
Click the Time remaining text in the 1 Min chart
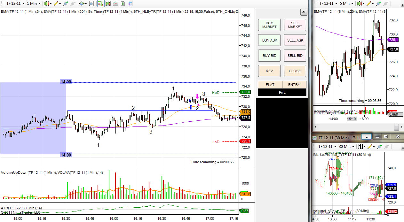212,162
